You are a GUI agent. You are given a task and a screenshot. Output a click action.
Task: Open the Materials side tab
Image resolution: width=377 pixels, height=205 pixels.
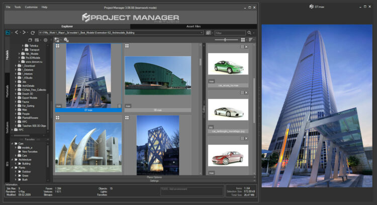7,91
